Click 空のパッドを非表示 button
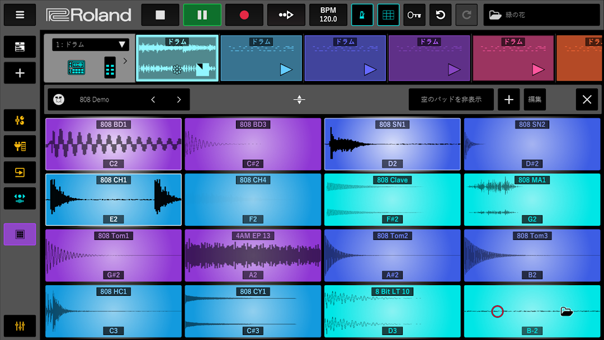This screenshot has width=604, height=340. (451, 100)
